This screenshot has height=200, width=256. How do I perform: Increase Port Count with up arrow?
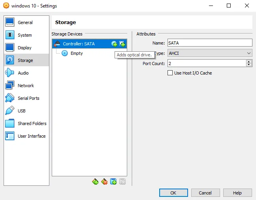(248, 62)
